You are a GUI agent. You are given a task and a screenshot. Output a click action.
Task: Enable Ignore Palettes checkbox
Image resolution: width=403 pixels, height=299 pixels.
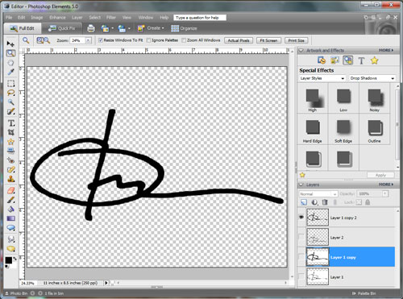148,40
